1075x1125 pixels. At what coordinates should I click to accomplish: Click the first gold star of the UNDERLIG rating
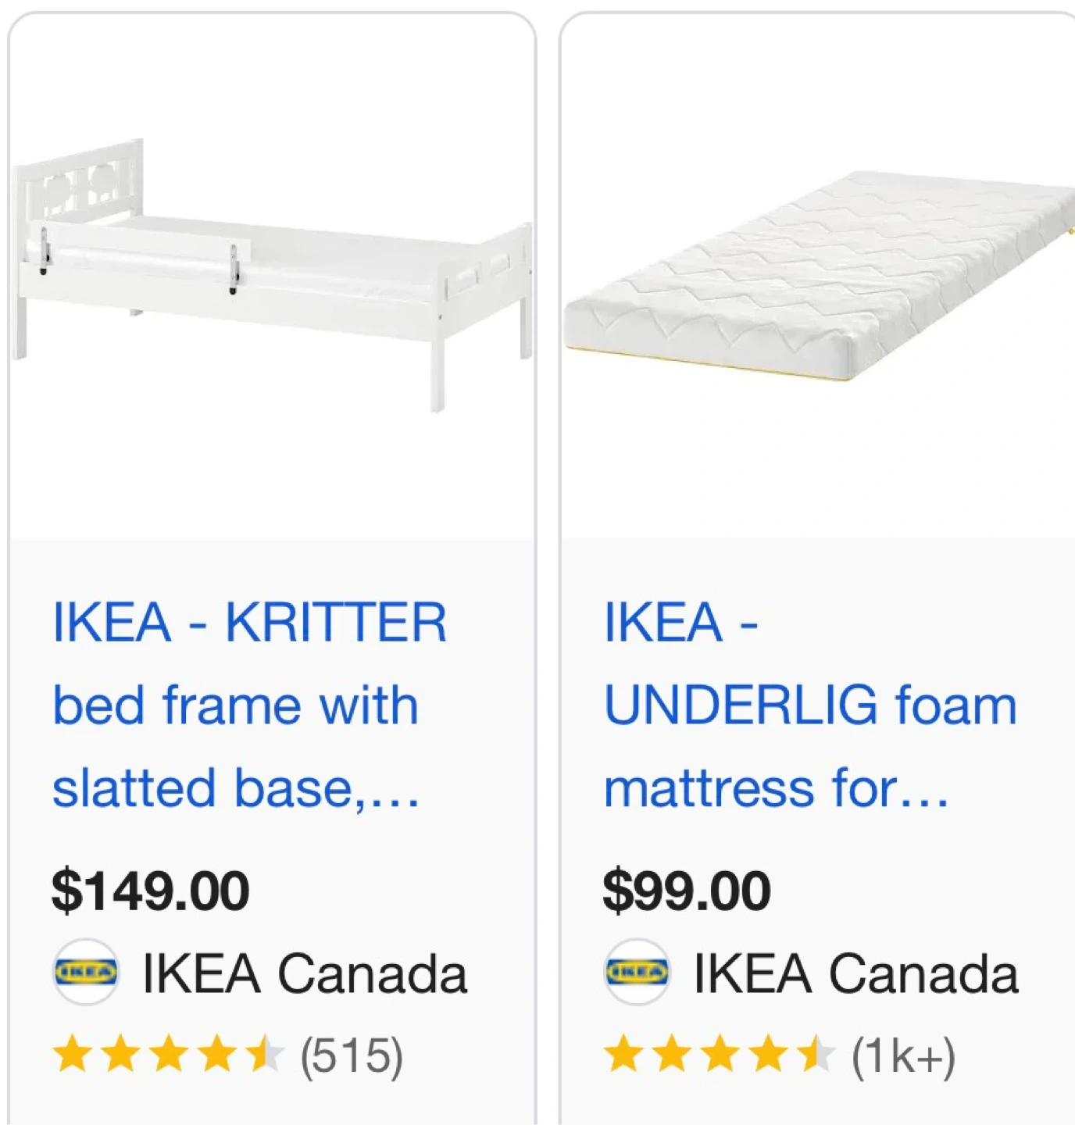[623, 1055]
